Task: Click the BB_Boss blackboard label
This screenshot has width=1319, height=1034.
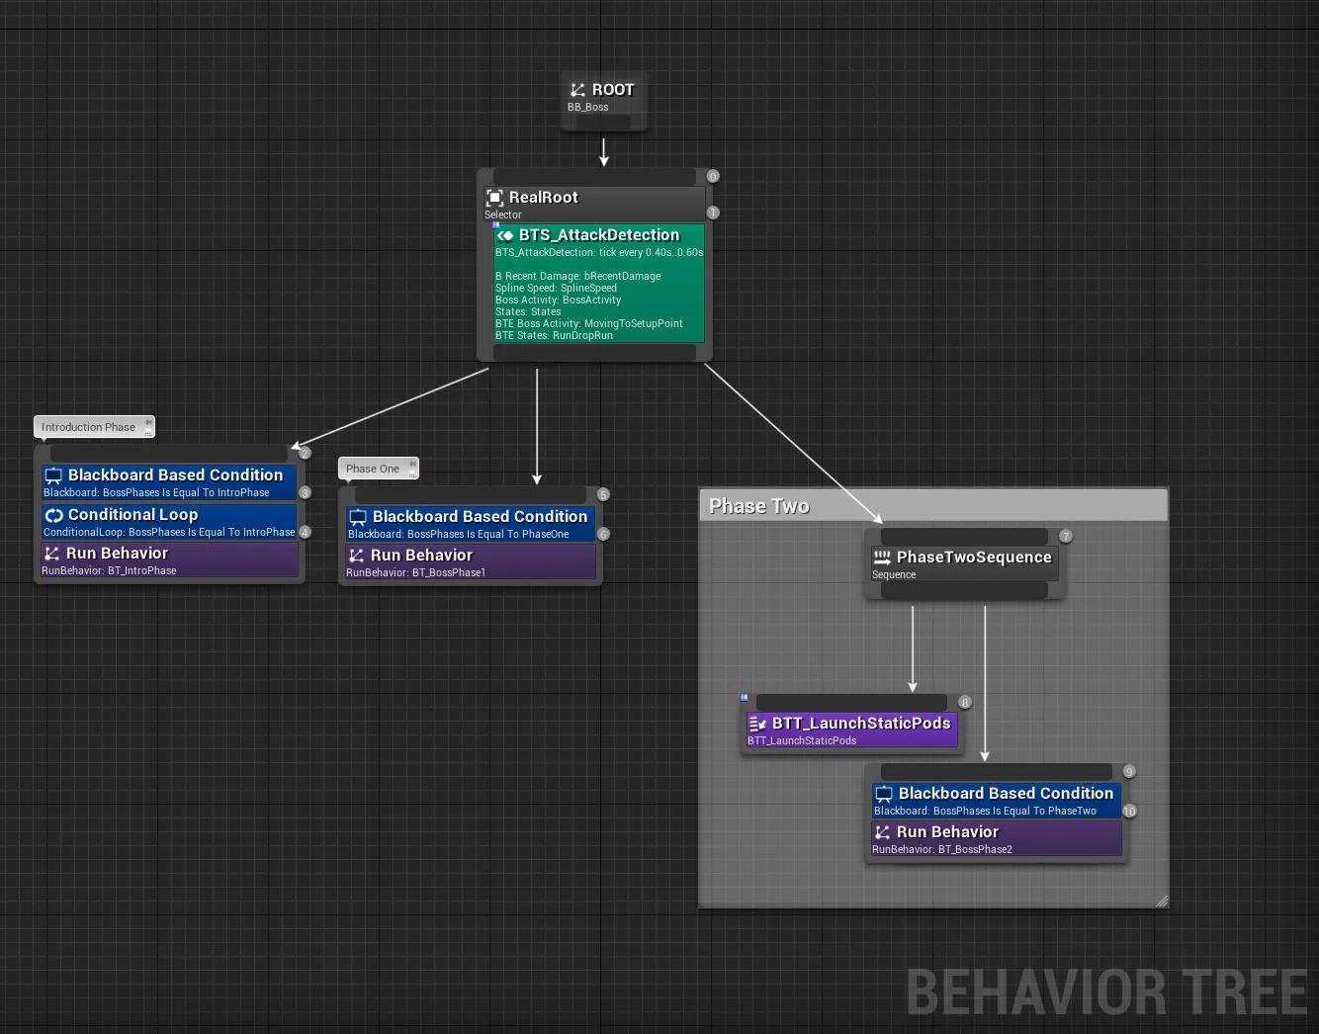Action: [587, 107]
